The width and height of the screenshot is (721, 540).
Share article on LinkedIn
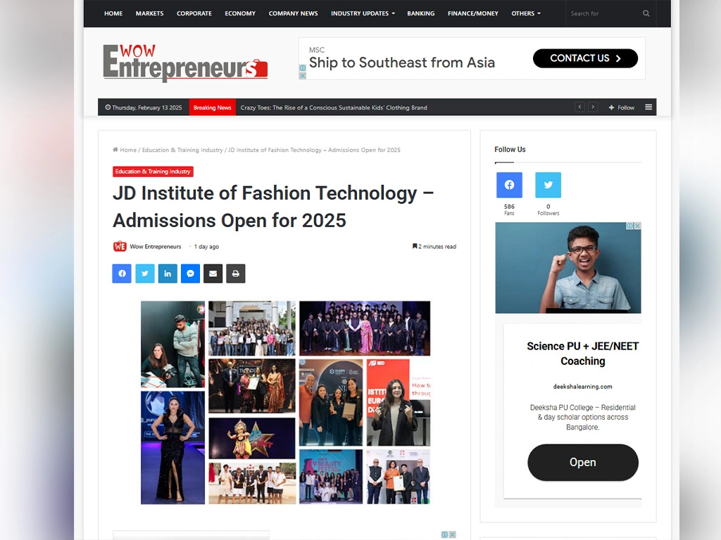[168, 274]
